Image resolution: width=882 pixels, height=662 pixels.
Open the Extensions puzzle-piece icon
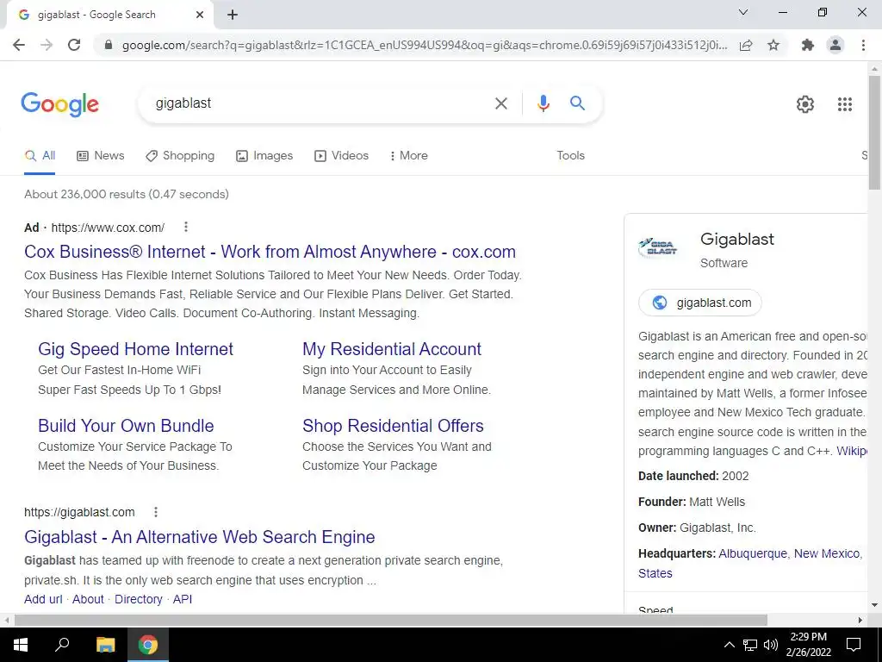pos(808,45)
